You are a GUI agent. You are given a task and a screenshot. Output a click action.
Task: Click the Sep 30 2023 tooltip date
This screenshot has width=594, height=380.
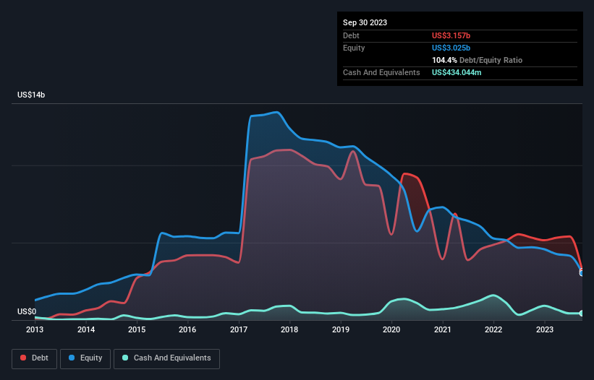[365, 22]
